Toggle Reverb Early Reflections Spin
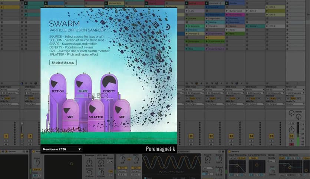310x179 pixels. coord(253,158)
